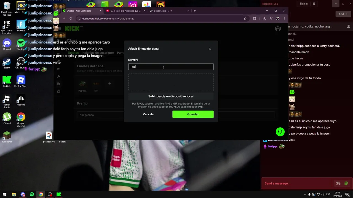Click the KickTalk user icon beside stream title
The width and height of the screenshot is (353, 198).
point(349,26)
